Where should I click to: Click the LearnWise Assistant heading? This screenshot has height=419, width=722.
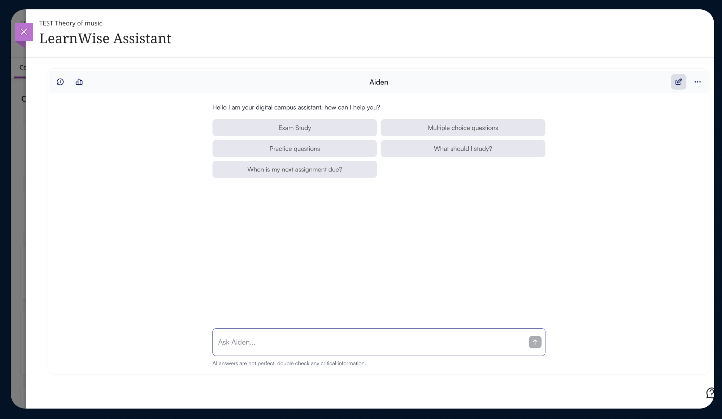[105, 39]
